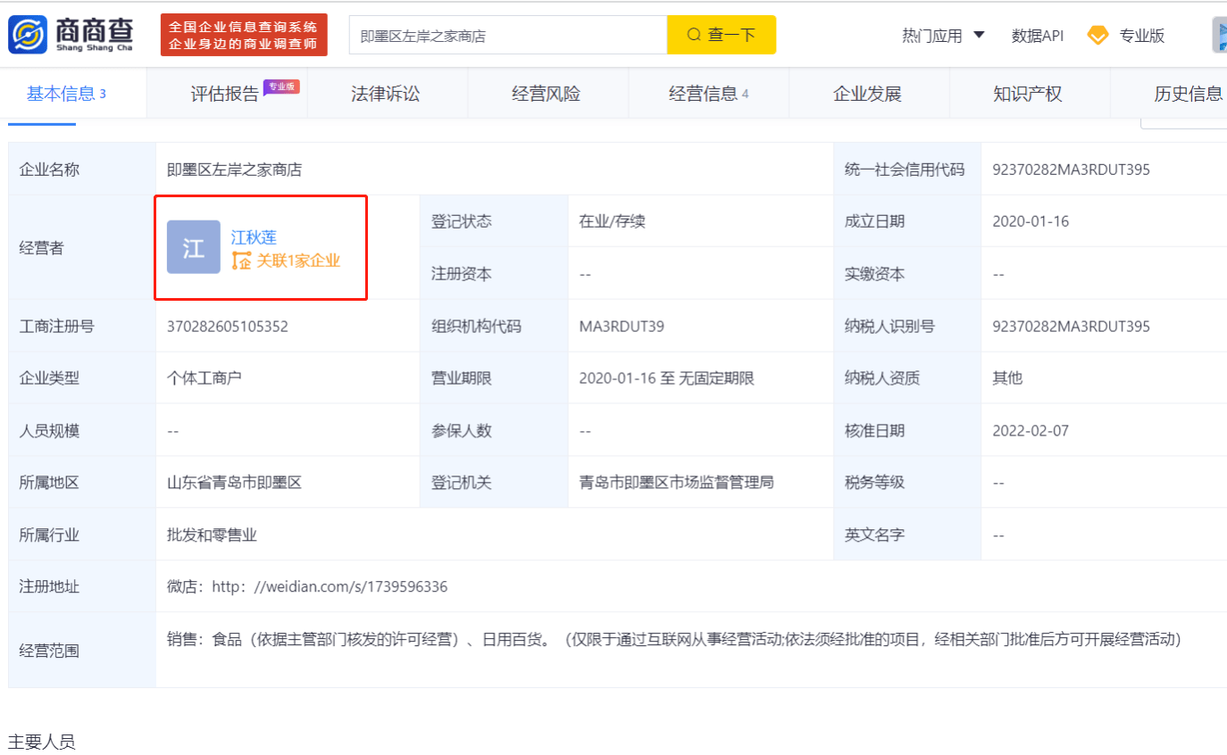This screenshot has height=755, width=1227.
Task: Switch to the 评估报告 tab
Action: pos(225,94)
